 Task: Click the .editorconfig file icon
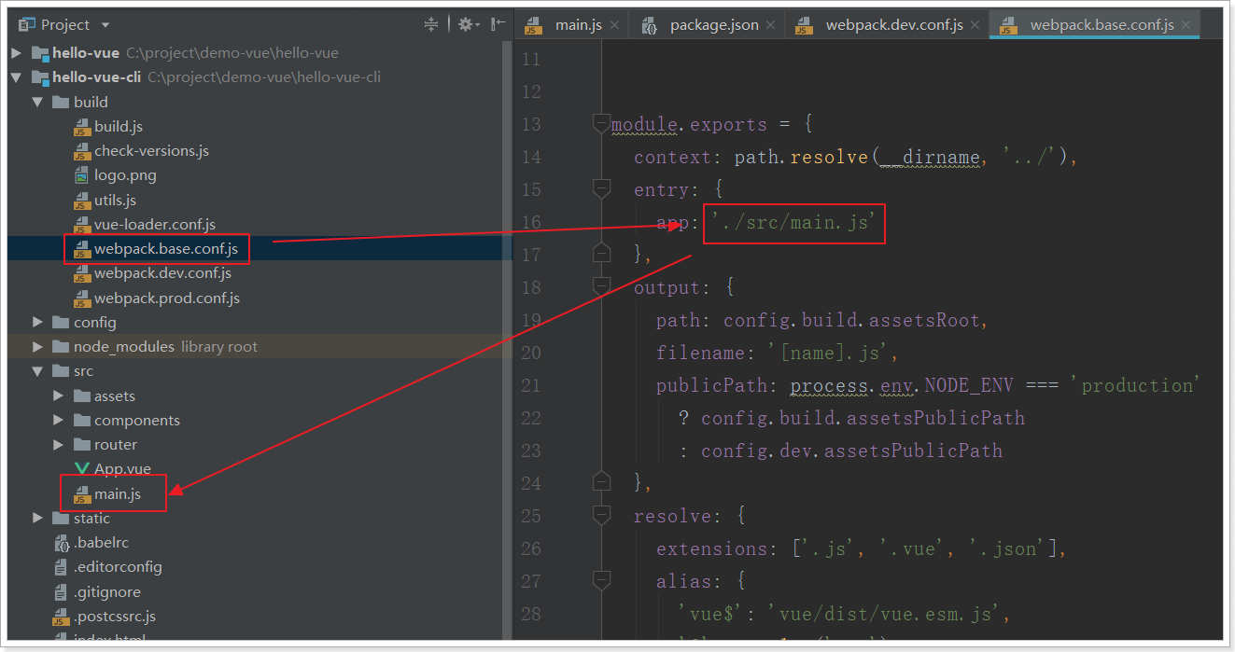(61, 567)
